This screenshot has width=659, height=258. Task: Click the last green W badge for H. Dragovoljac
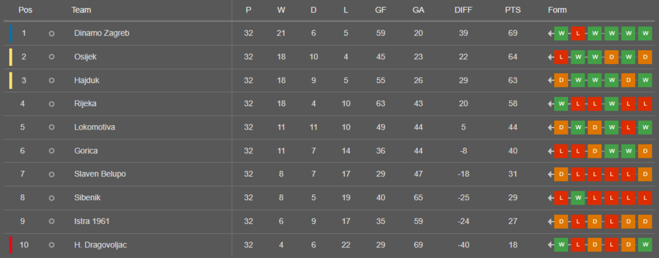645,245
